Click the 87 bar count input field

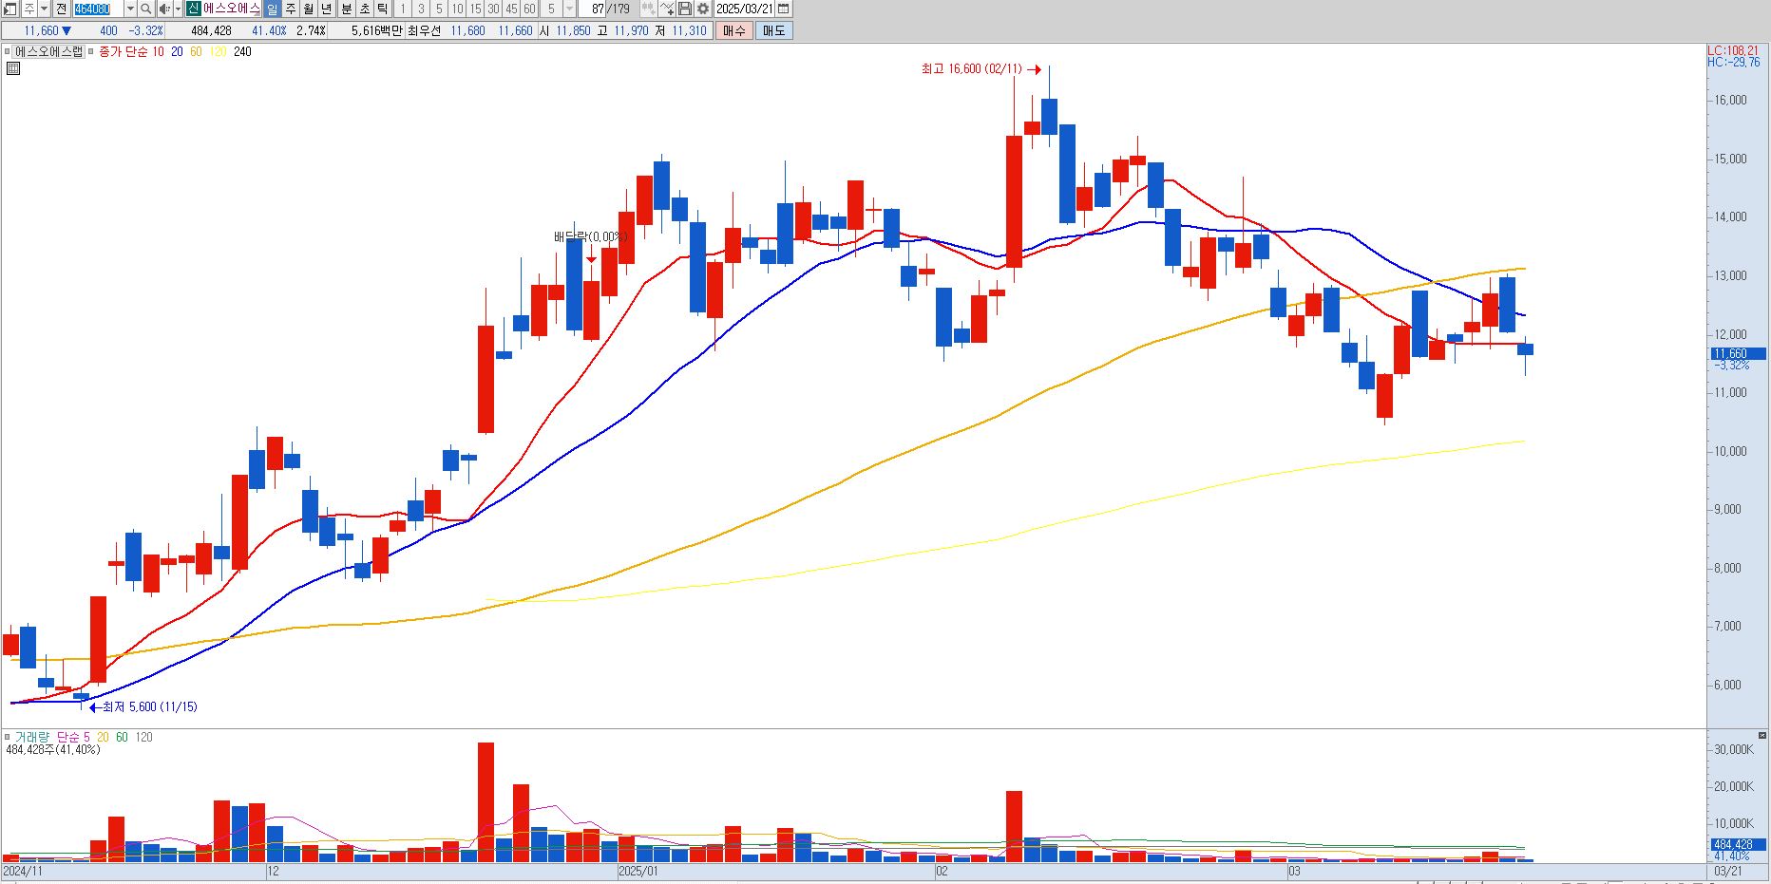tap(594, 9)
